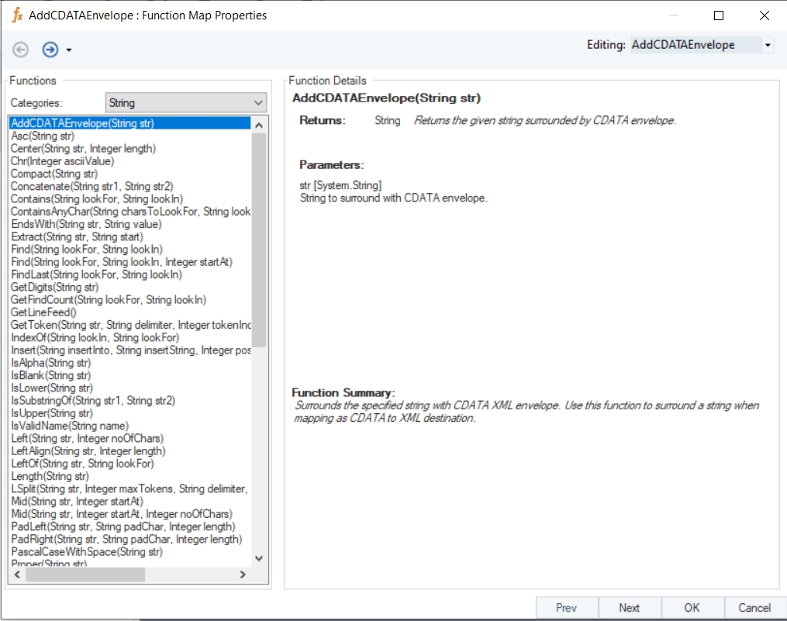Pick PascalCaseWithSpace(String str) from list
Viewport: 787px width, 621px height.
(x=86, y=552)
